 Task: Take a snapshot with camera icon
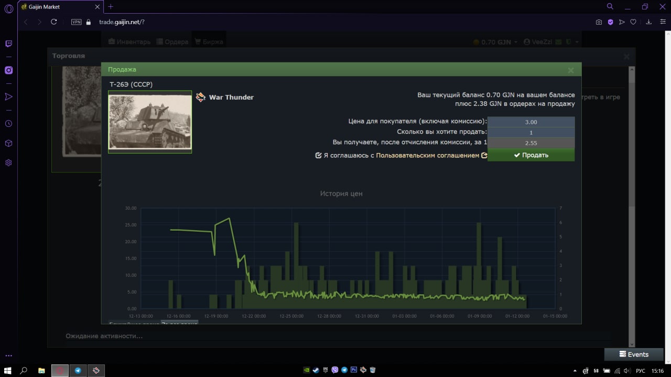[x=599, y=22]
